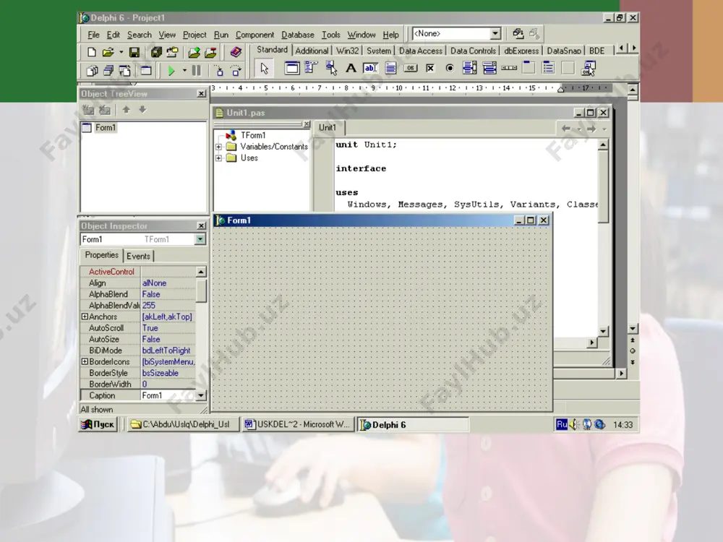Select the Label component icon
Screen dimensions: 723x542
point(351,68)
